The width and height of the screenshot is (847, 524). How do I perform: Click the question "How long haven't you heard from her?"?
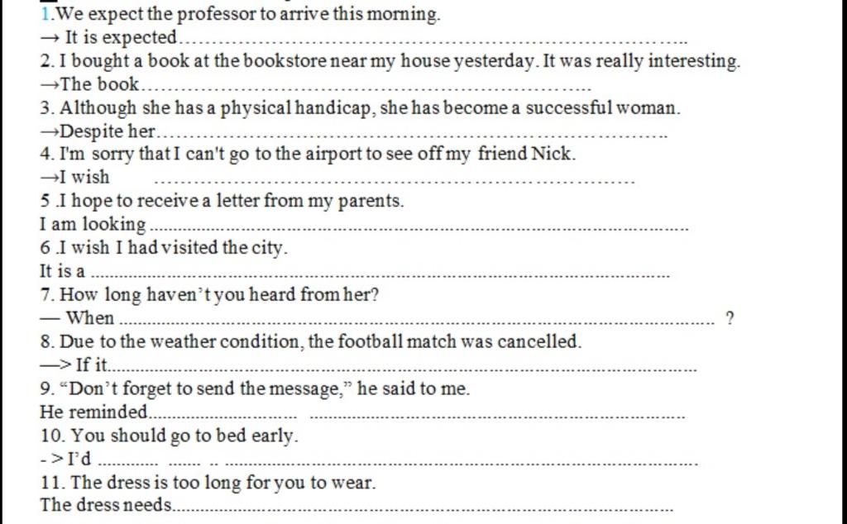click(210, 294)
